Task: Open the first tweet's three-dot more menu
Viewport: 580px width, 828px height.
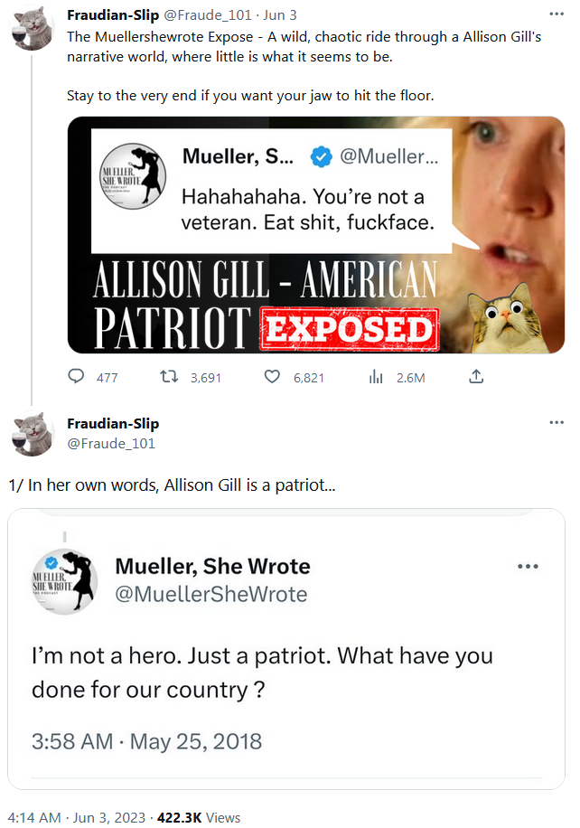Action: coord(557,15)
